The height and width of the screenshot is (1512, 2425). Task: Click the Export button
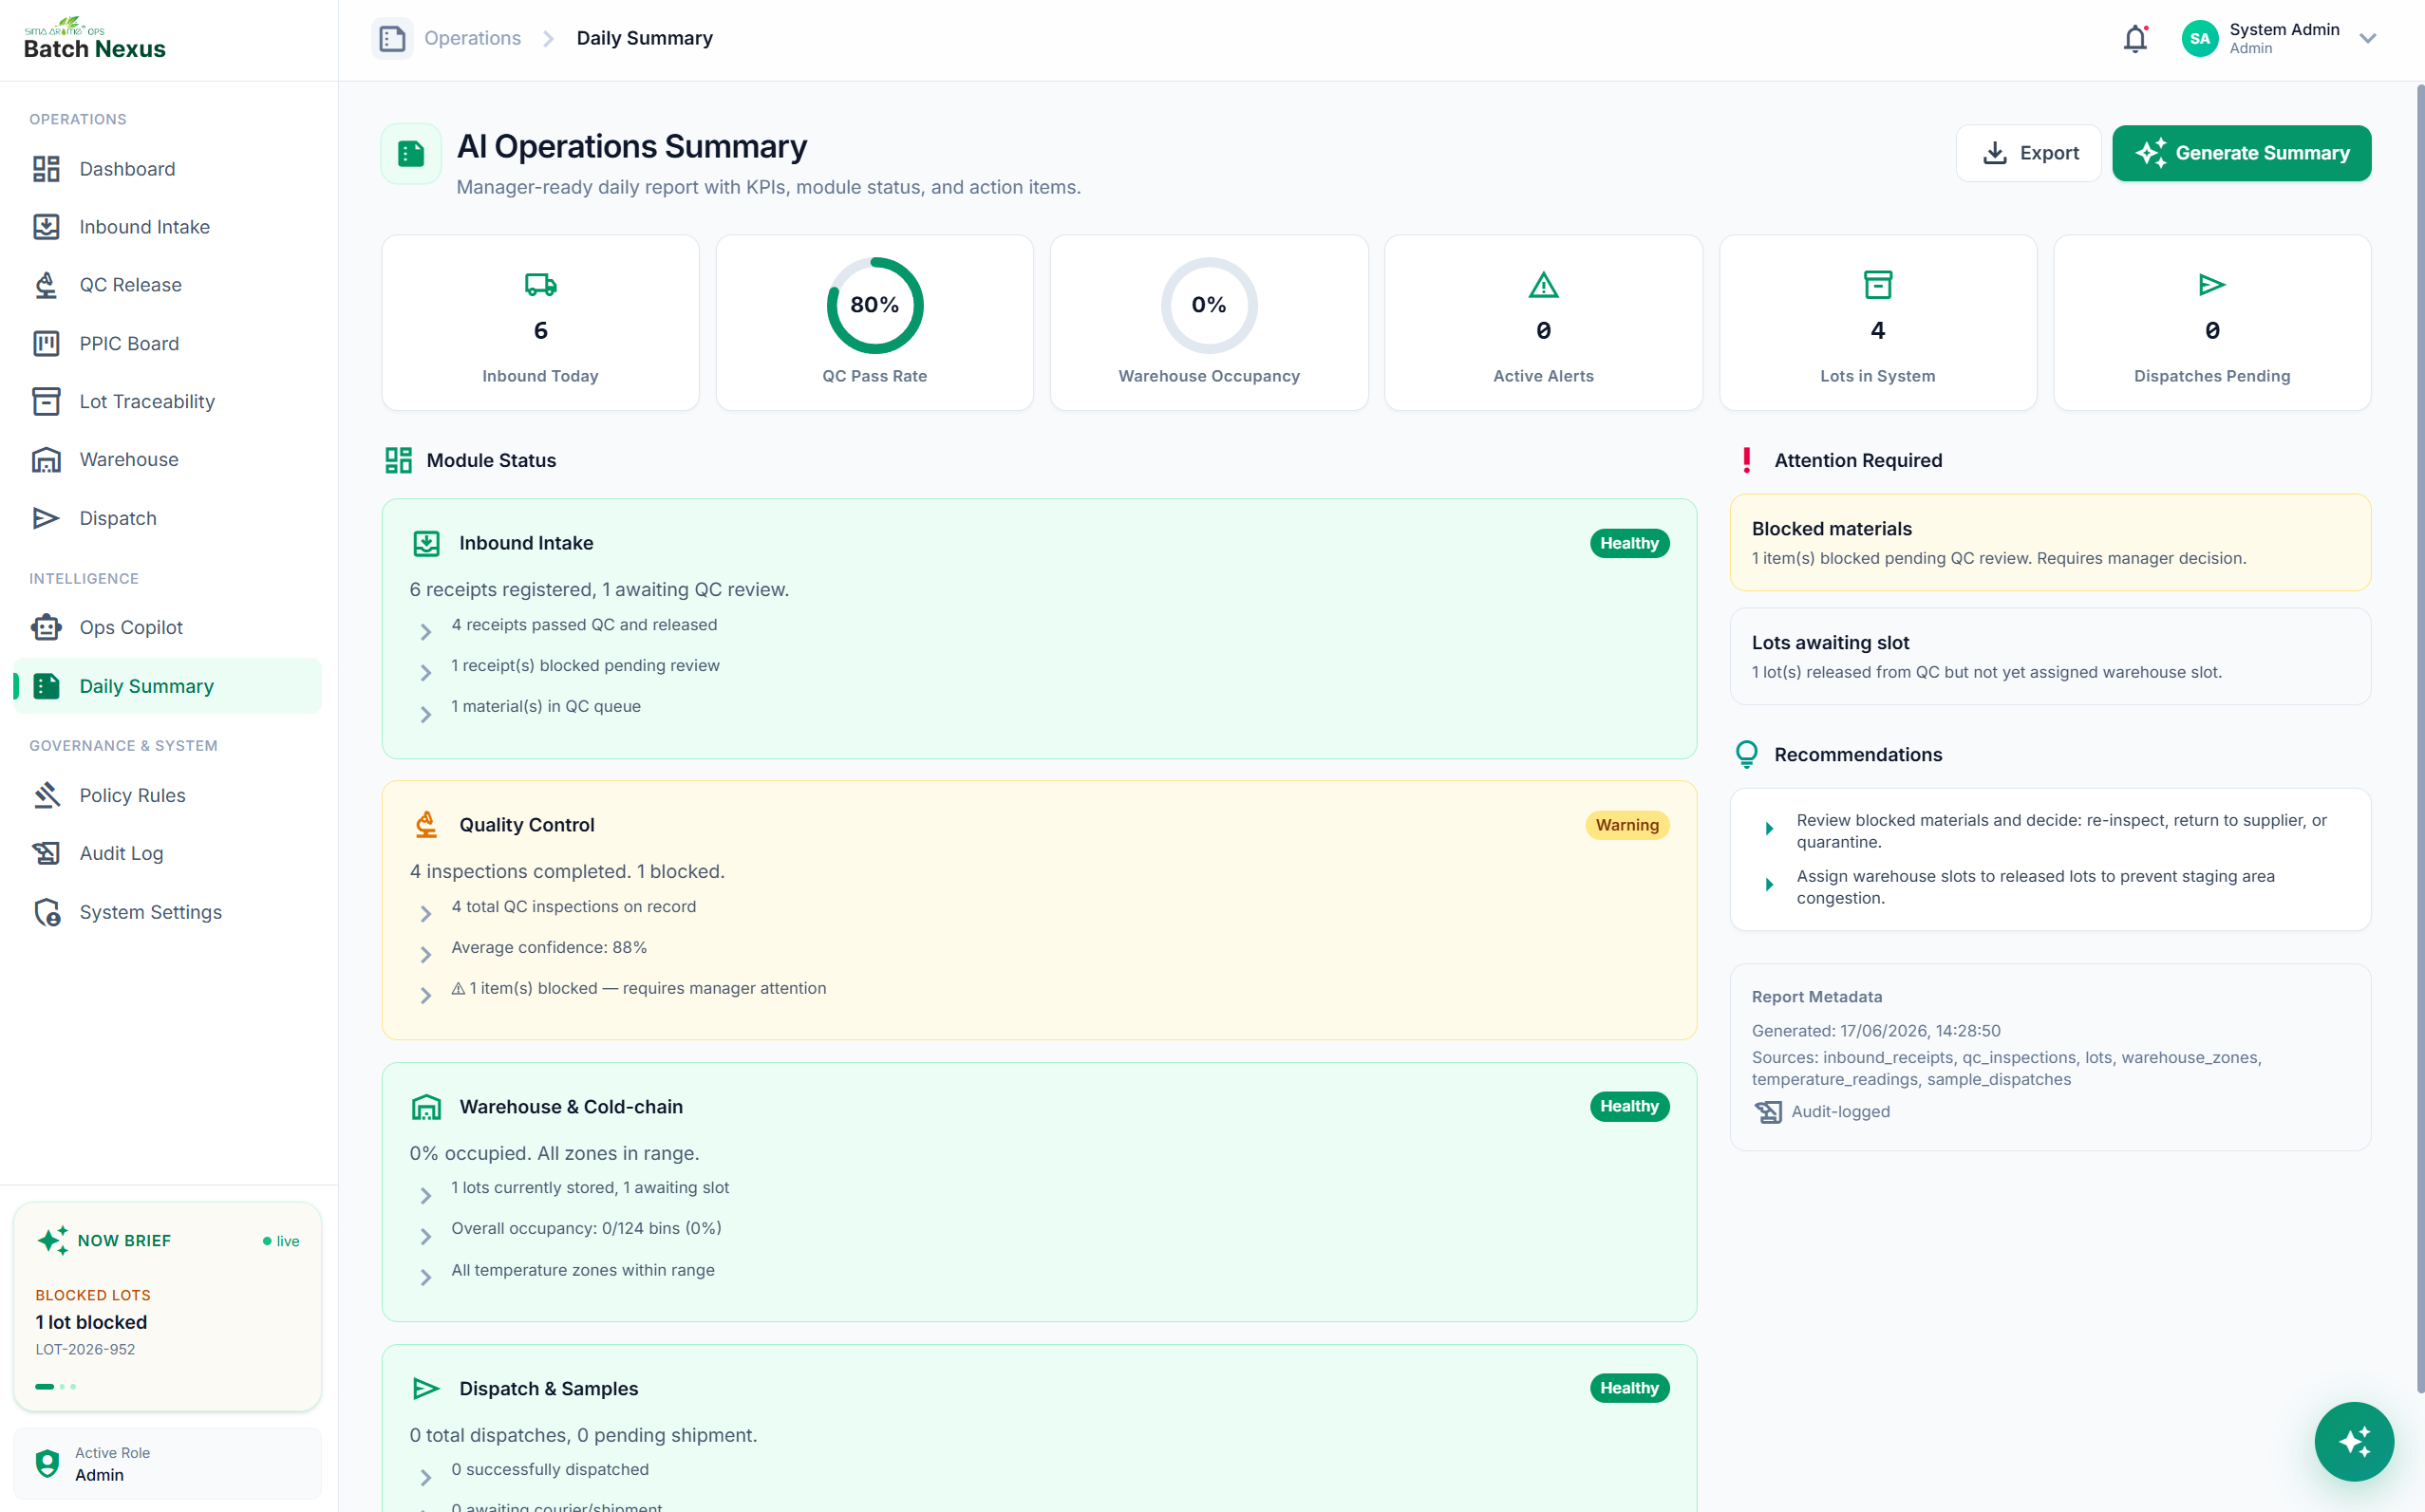click(x=2029, y=153)
